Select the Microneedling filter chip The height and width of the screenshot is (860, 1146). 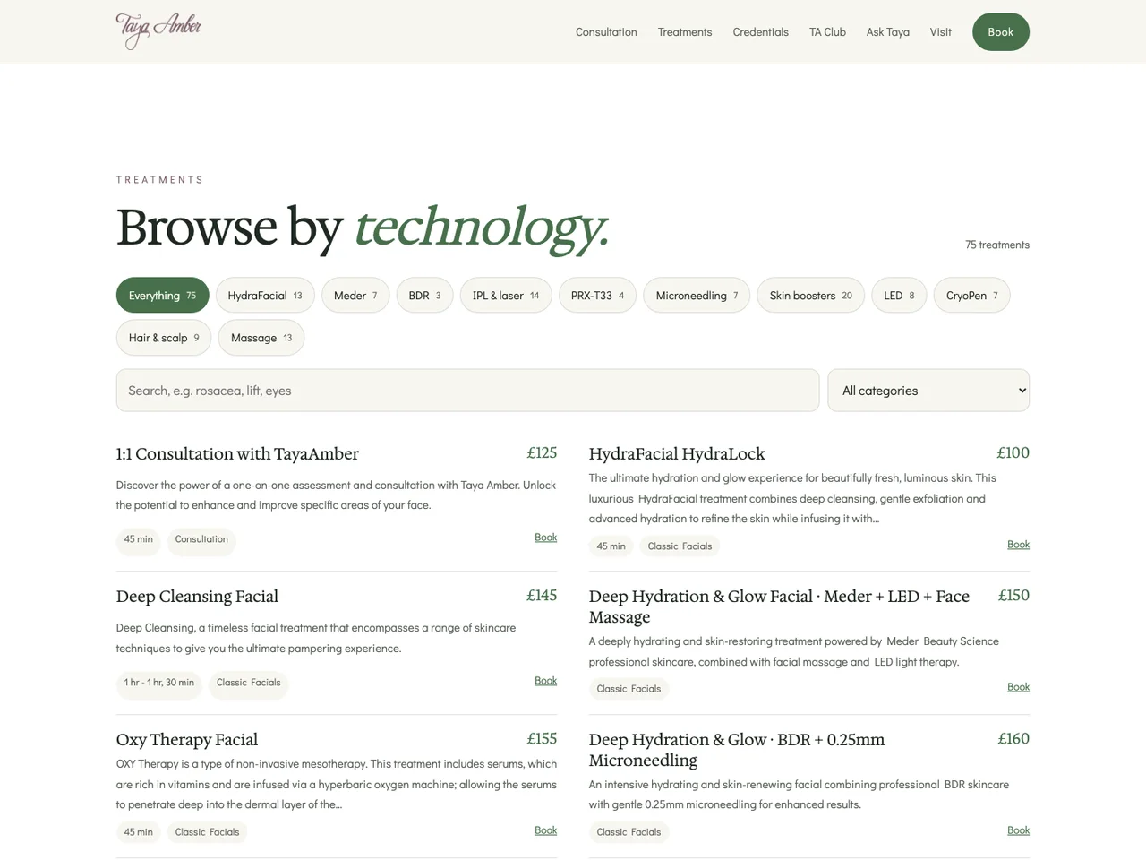coord(697,296)
